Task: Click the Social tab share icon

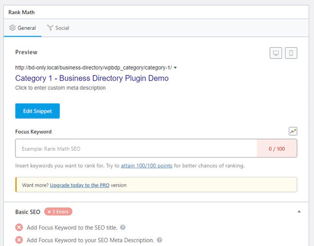Action: (50, 28)
